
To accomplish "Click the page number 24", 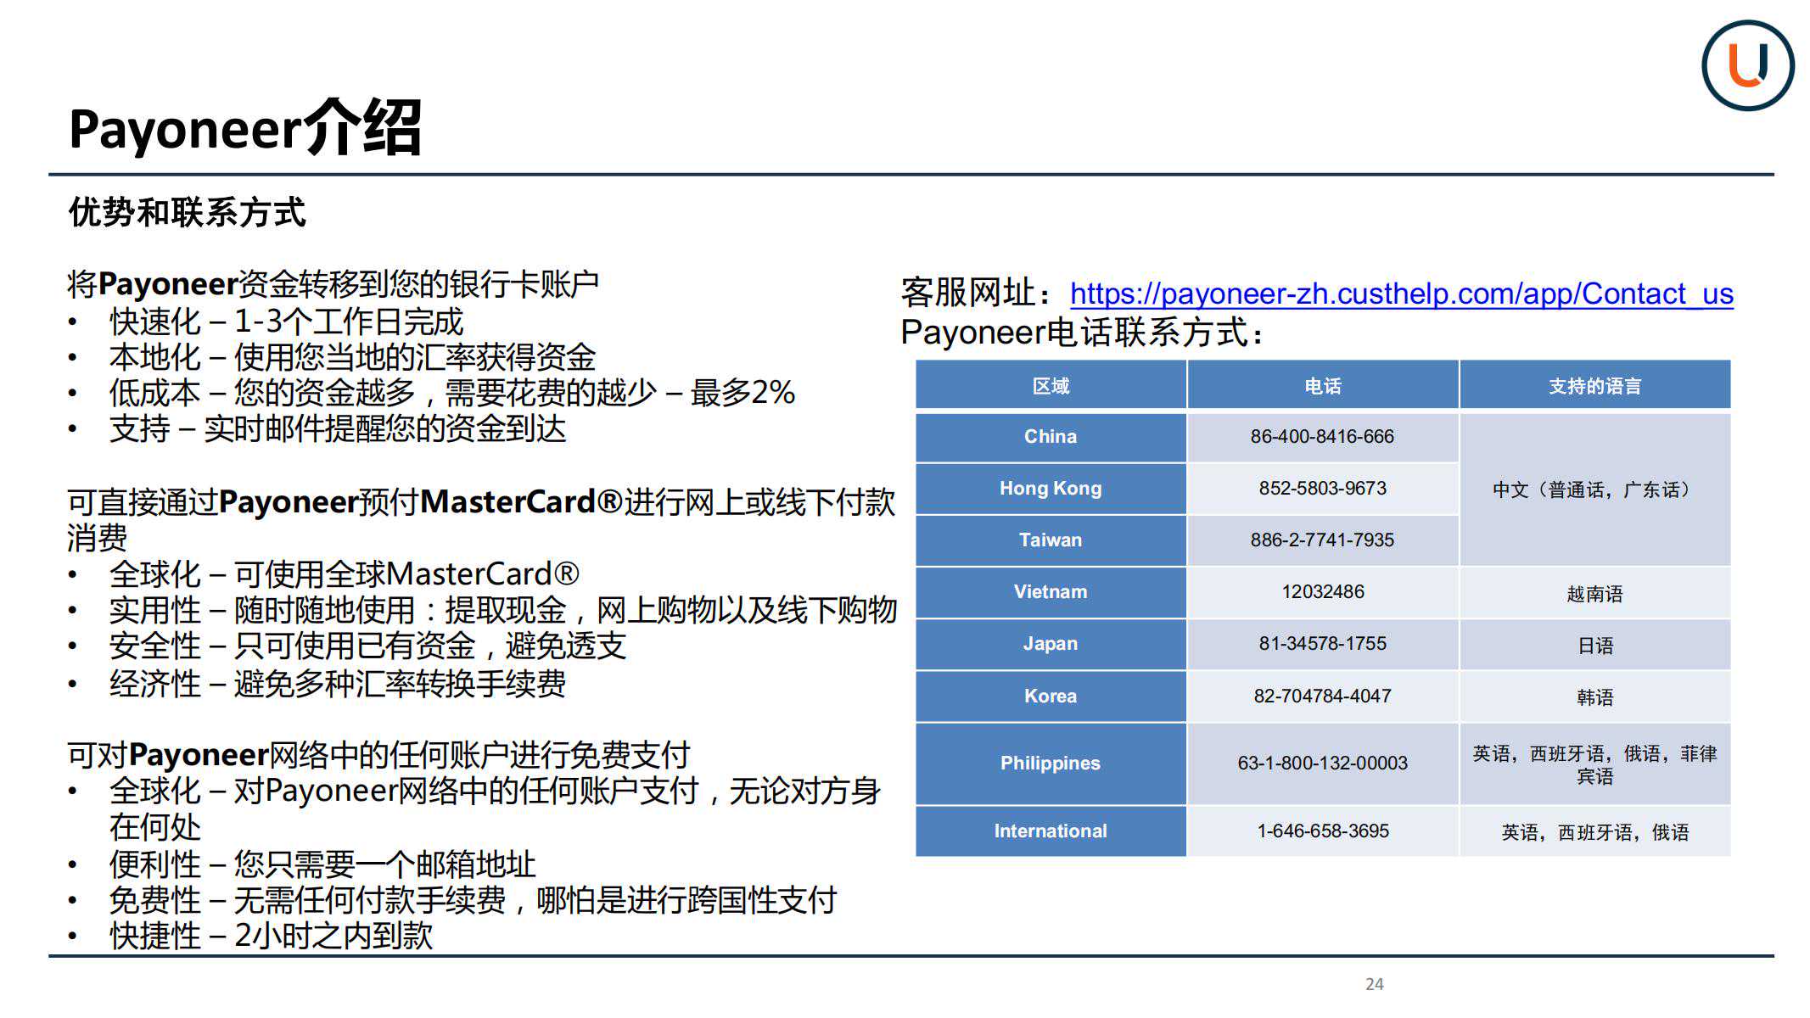I will [x=1375, y=984].
